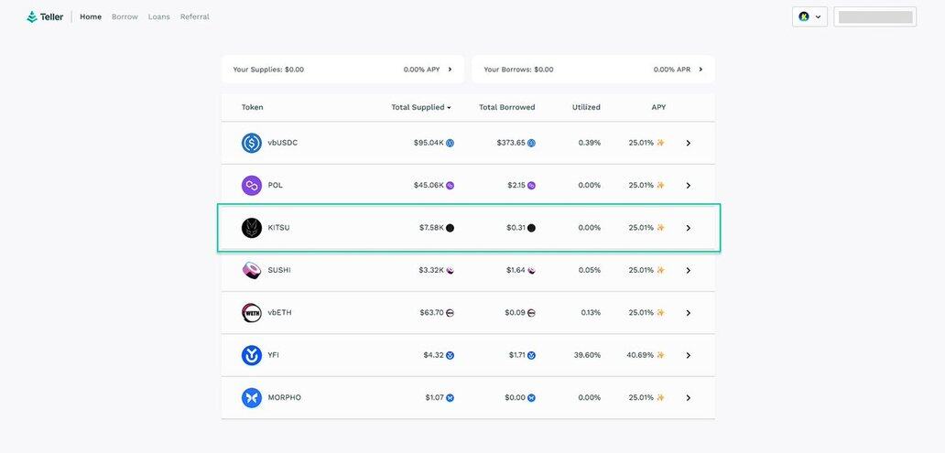Expand the Your Supplies summary card
945x453 pixels.
coord(450,70)
